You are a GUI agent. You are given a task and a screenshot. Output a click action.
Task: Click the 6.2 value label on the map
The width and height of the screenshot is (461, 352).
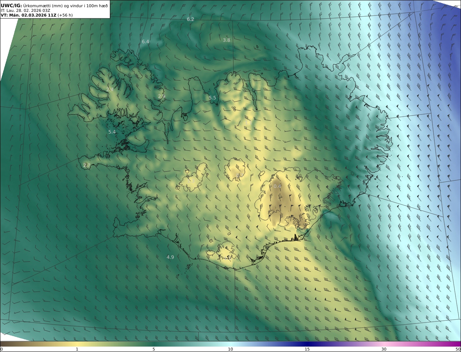(191, 19)
